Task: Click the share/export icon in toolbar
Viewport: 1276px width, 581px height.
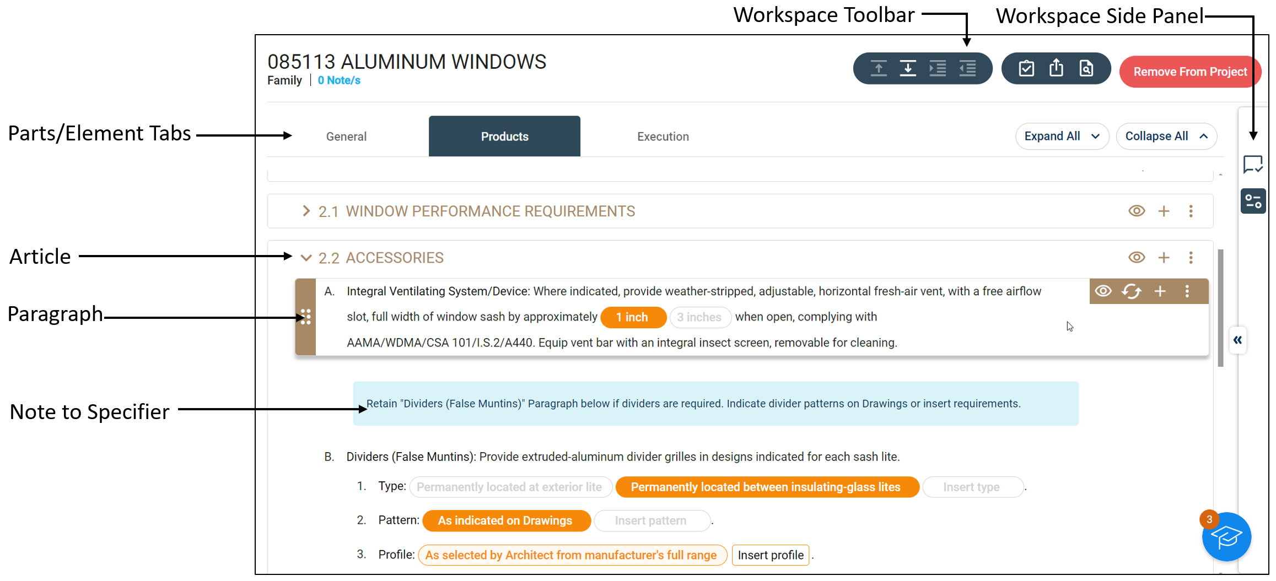Action: pos(1056,68)
